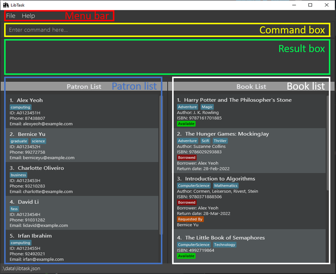Click the LibTask app icon in title bar
Viewport: 336px width, 274px height.
pos(6,5)
